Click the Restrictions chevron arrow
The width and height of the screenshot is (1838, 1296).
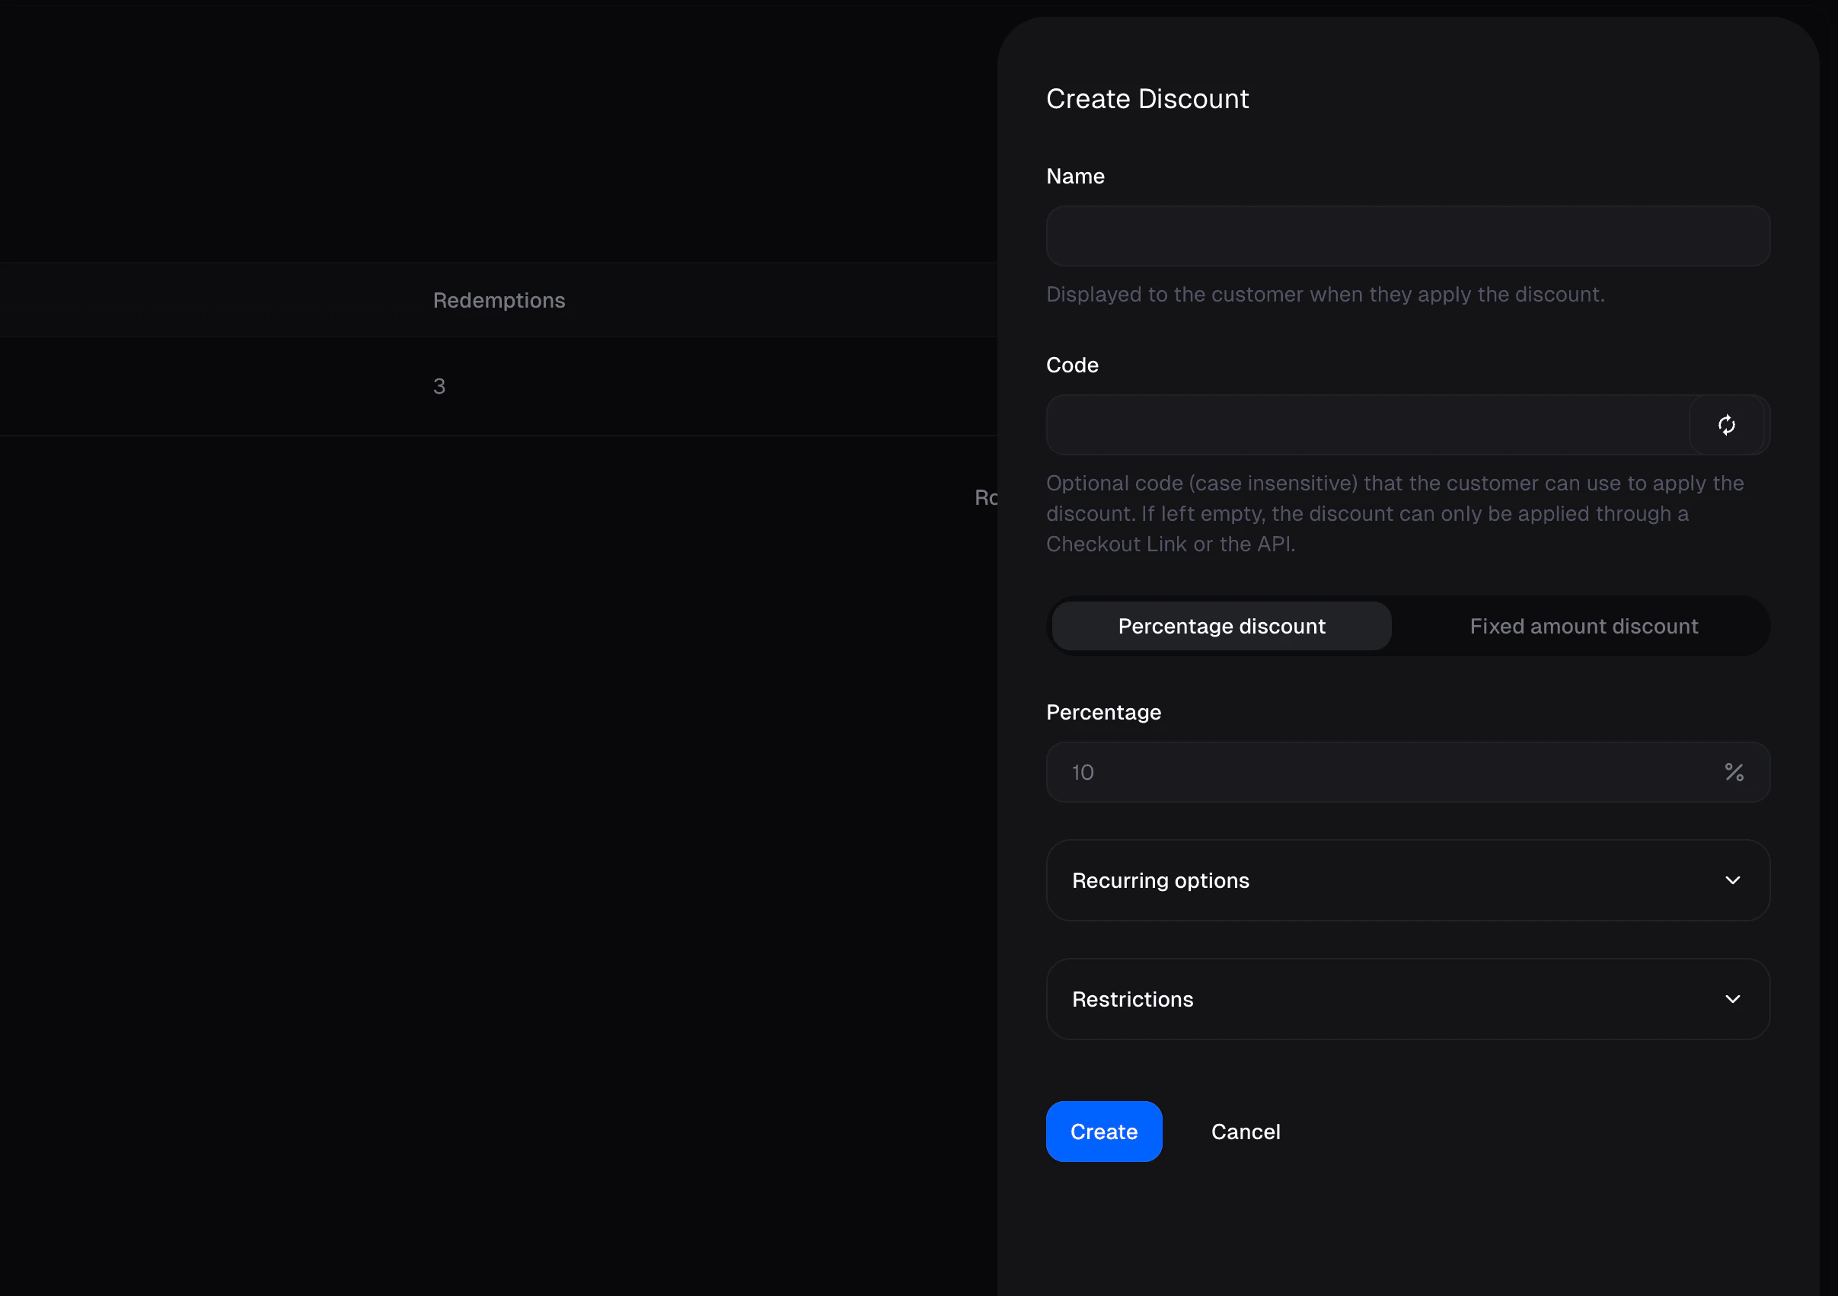pos(1732,999)
